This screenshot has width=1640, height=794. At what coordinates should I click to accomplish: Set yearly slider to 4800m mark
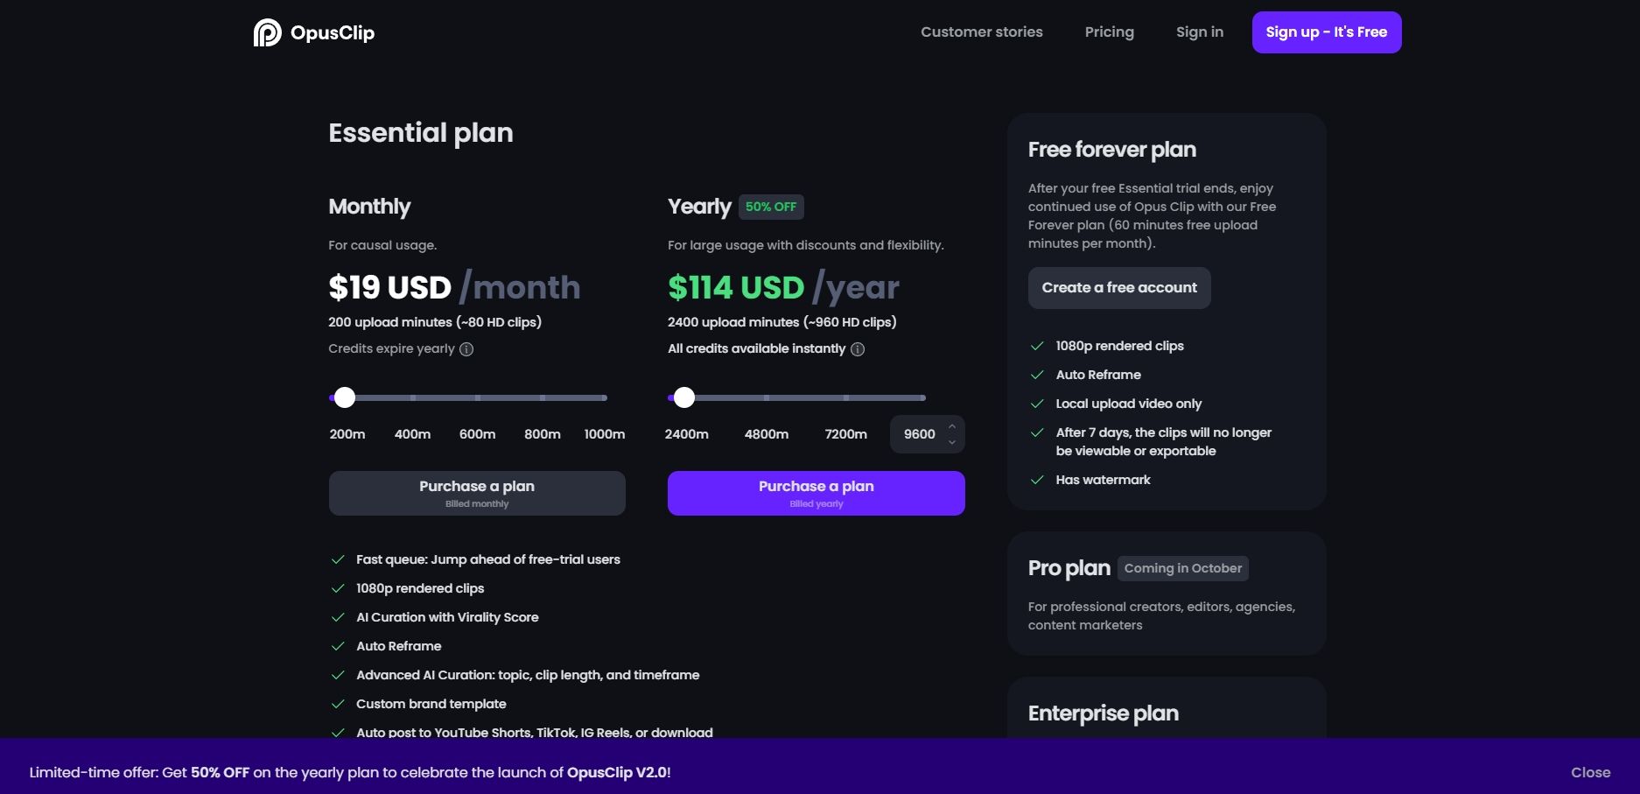click(x=767, y=397)
